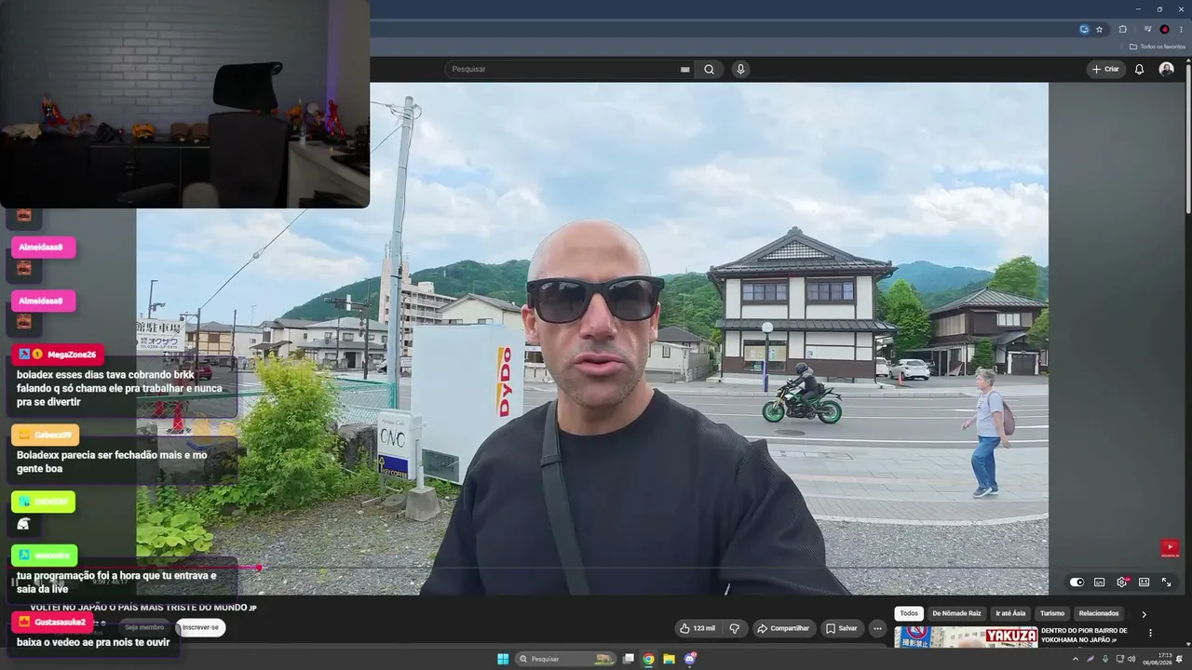
Task: Open video player settings gear
Action: tap(1121, 583)
